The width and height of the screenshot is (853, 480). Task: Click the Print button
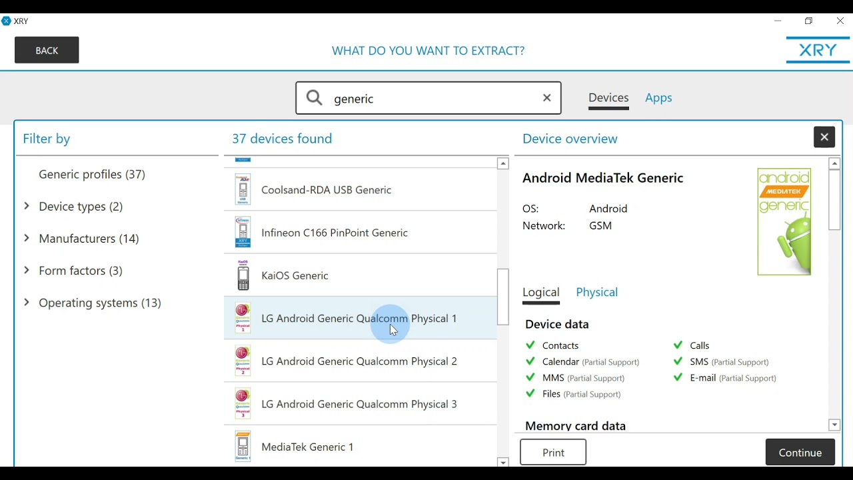[553, 452]
